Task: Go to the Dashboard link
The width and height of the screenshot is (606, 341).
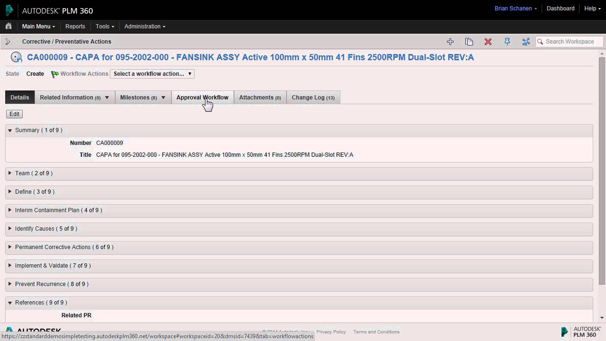Action: point(561,9)
